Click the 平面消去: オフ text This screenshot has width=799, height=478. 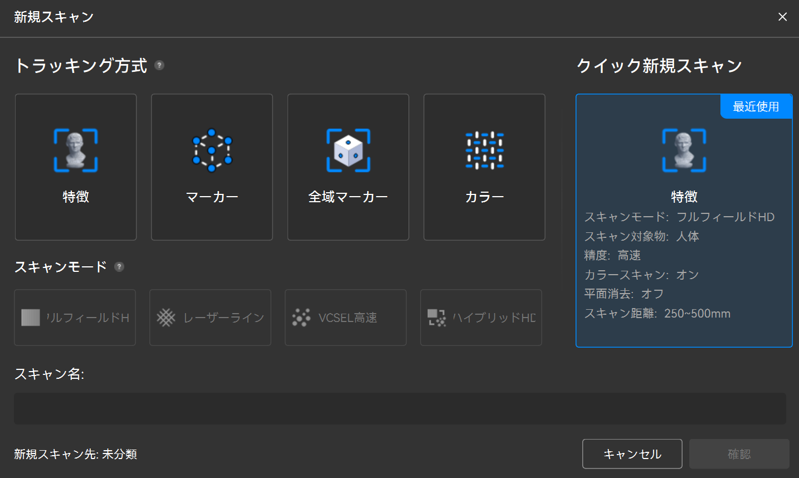tap(624, 294)
